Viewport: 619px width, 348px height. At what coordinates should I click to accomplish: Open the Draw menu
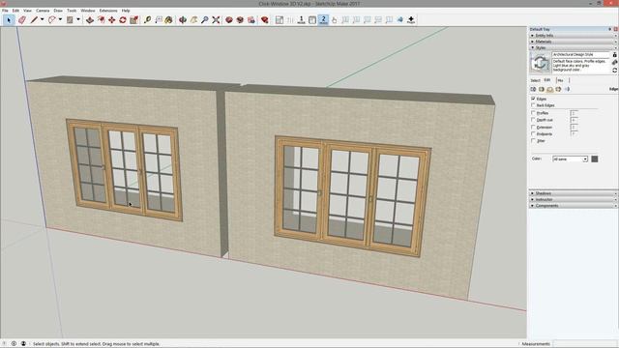pyautogui.click(x=58, y=11)
